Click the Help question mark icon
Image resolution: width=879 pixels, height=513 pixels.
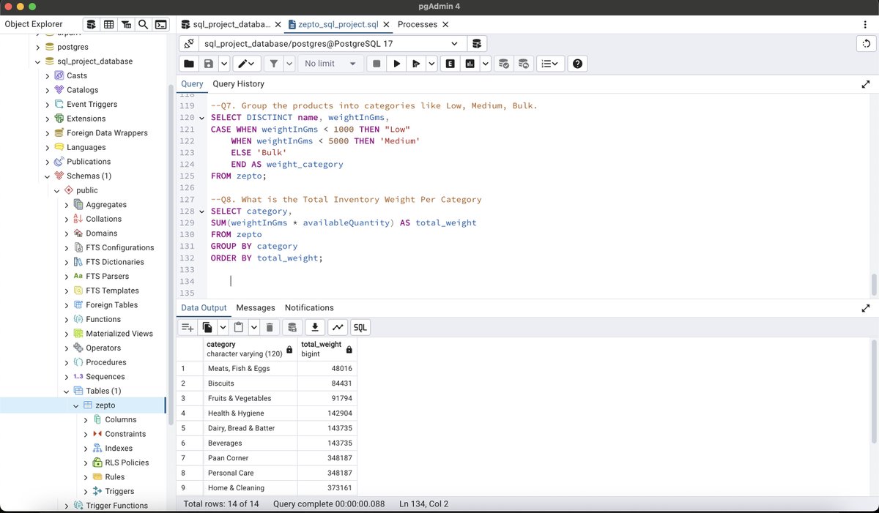coord(578,64)
